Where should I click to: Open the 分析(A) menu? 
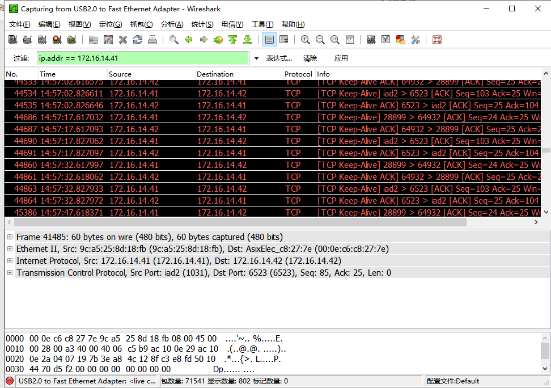click(172, 24)
